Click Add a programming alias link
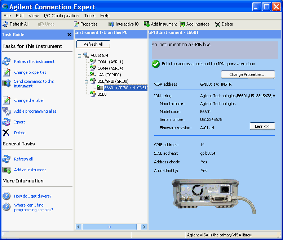283x240 pixels. tap(35, 111)
